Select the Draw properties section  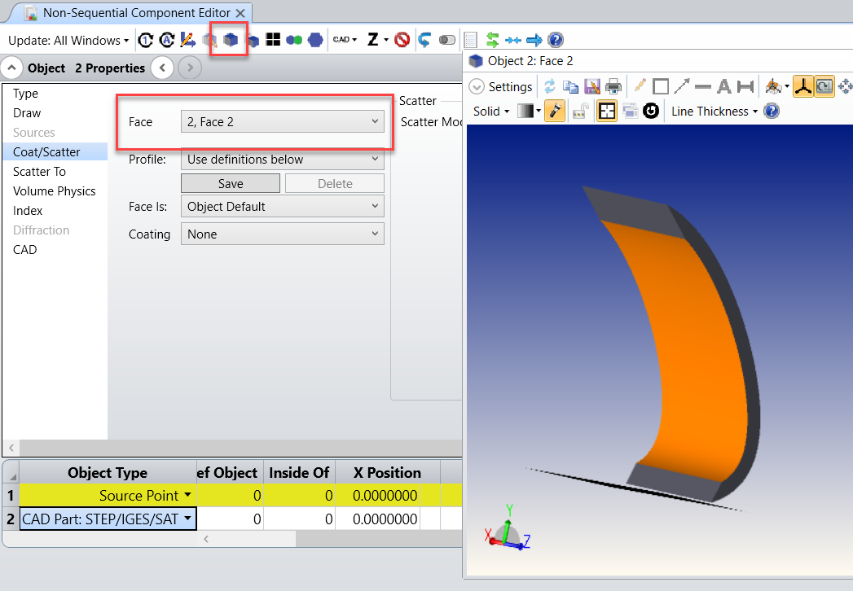click(x=27, y=113)
